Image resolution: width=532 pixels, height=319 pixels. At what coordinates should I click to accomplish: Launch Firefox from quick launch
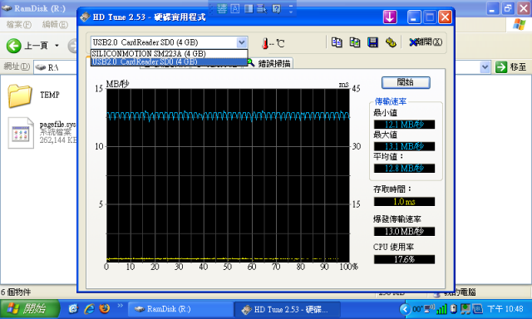105,309
